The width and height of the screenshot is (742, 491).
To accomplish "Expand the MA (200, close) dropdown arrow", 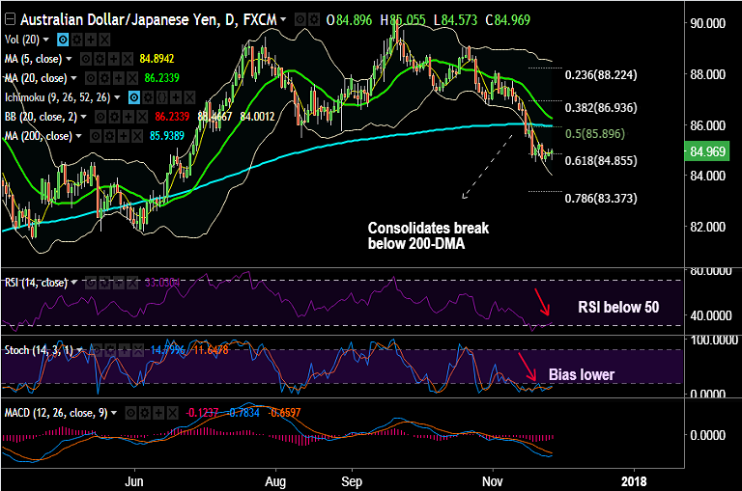I will [x=78, y=136].
